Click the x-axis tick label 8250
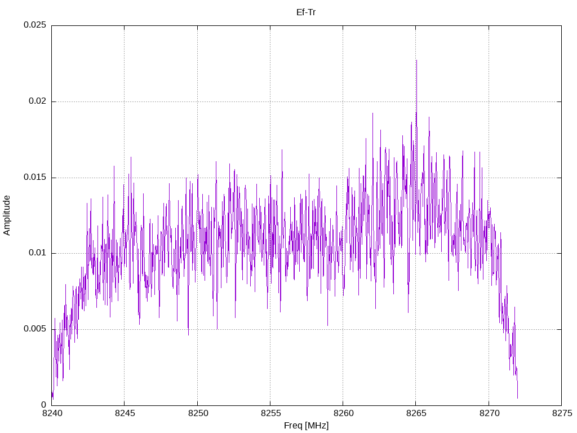The width and height of the screenshot is (577, 433). (198, 413)
